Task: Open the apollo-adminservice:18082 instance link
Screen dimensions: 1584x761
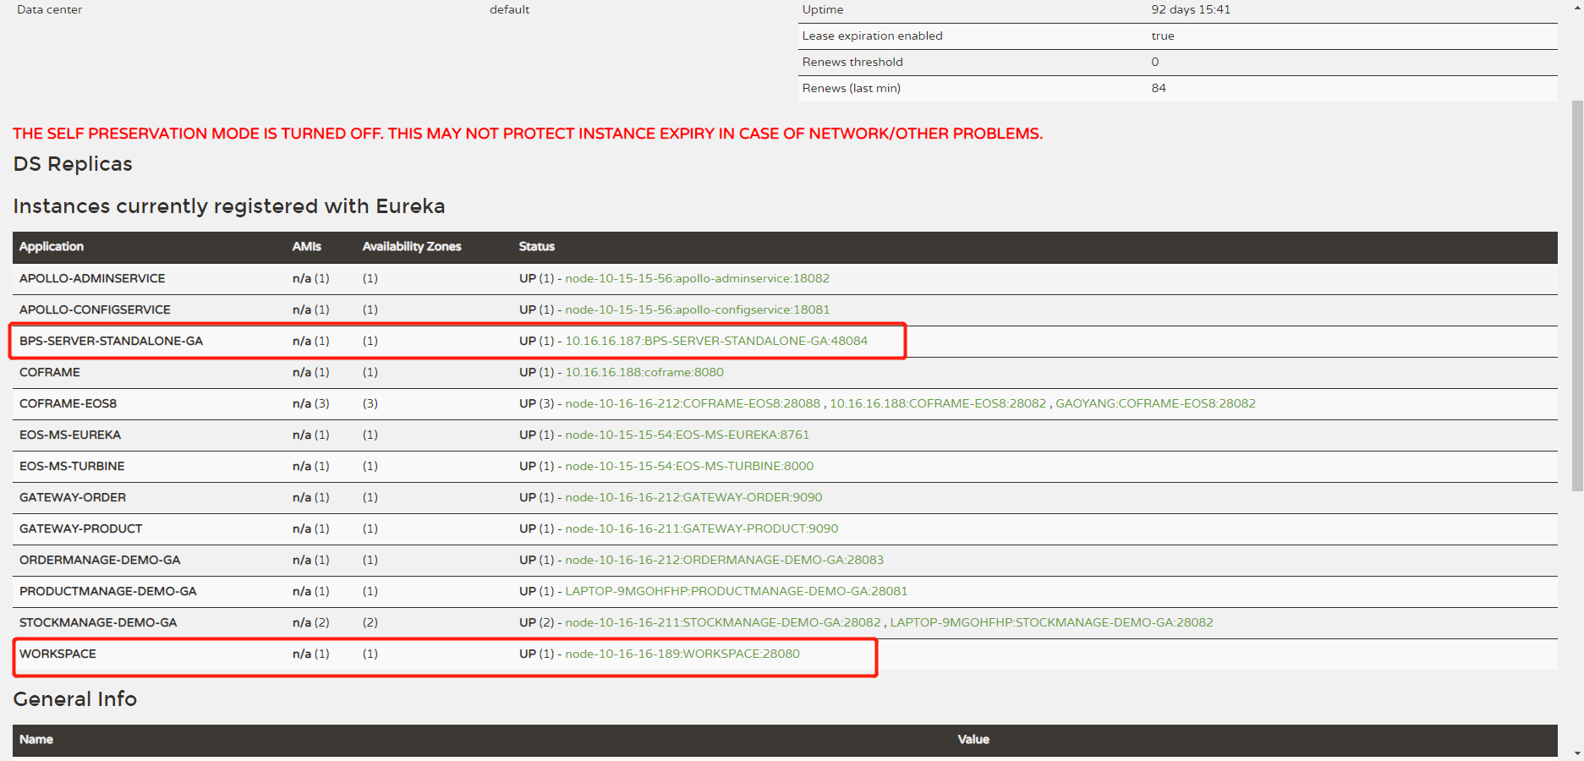Action: coord(697,278)
